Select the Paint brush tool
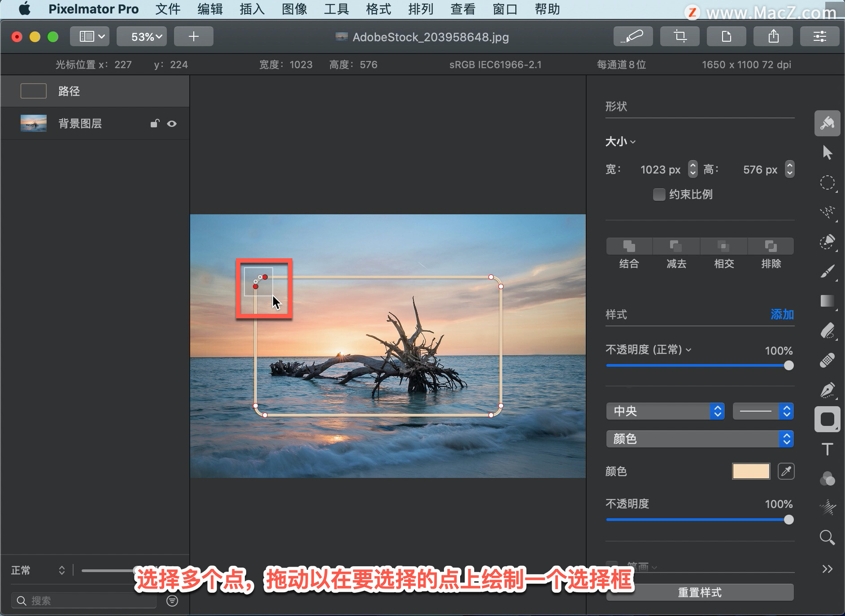The image size is (845, 616). [827, 271]
